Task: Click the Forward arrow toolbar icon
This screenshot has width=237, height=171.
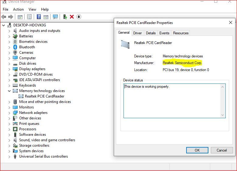Action: 10,17
